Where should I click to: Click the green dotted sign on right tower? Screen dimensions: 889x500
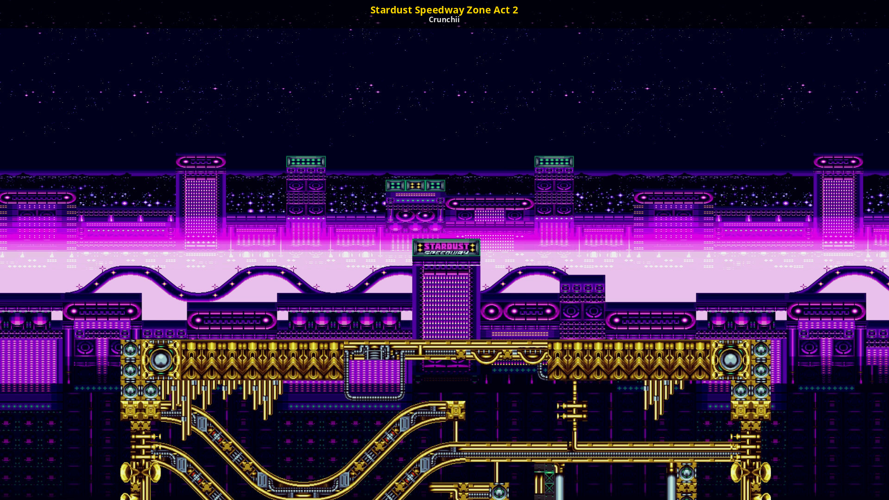pyautogui.click(x=554, y=162)
